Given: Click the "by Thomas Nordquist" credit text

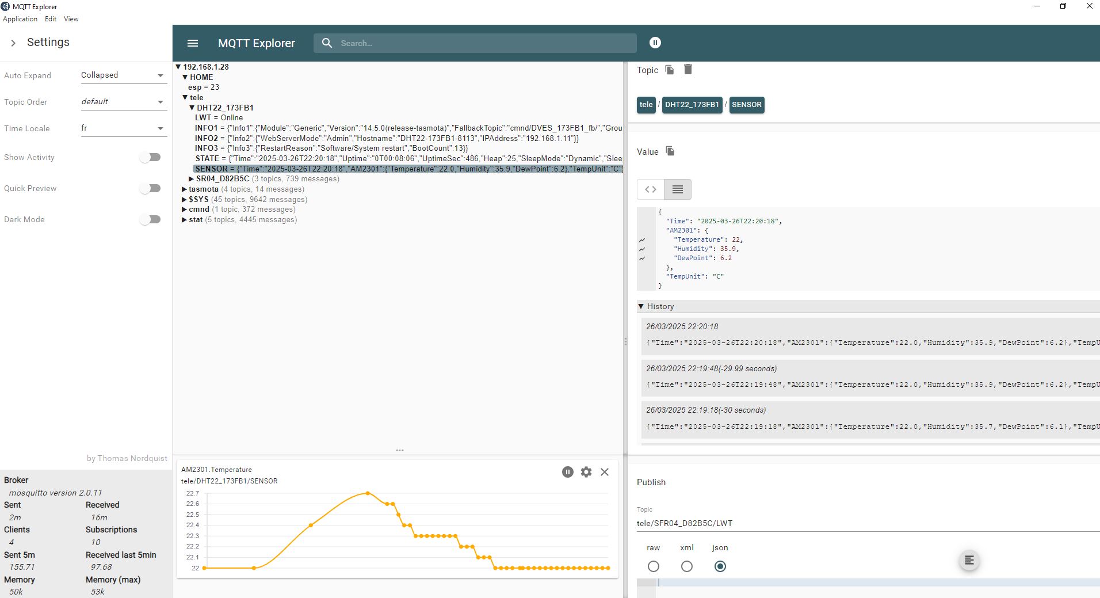Looking at the screenshot, I should (127, 458).
